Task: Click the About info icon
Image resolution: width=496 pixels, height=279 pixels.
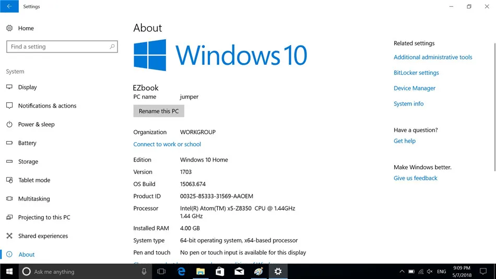Action: [9, 254]
